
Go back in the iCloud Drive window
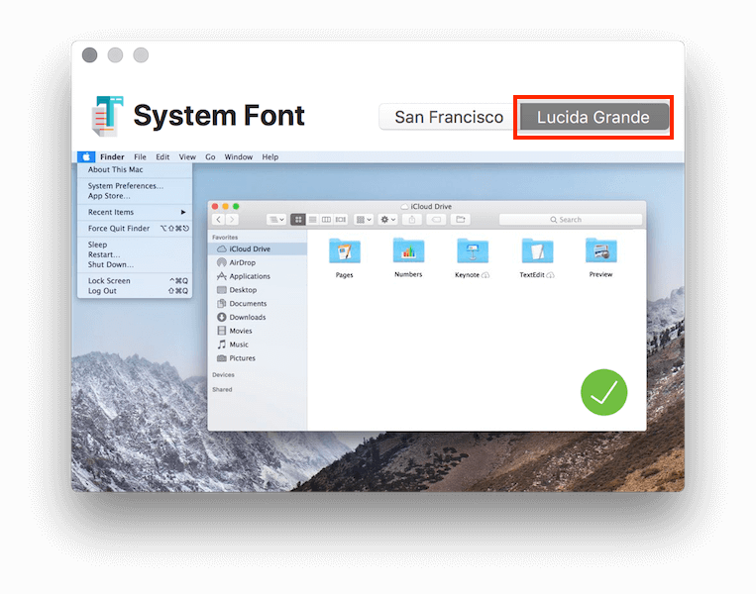tap(219, 220)
